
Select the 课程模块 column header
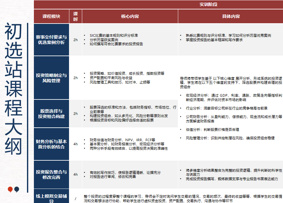[51, 16]
